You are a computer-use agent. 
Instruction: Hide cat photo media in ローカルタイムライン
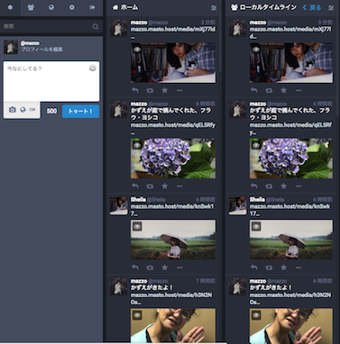tap(256, 50)
